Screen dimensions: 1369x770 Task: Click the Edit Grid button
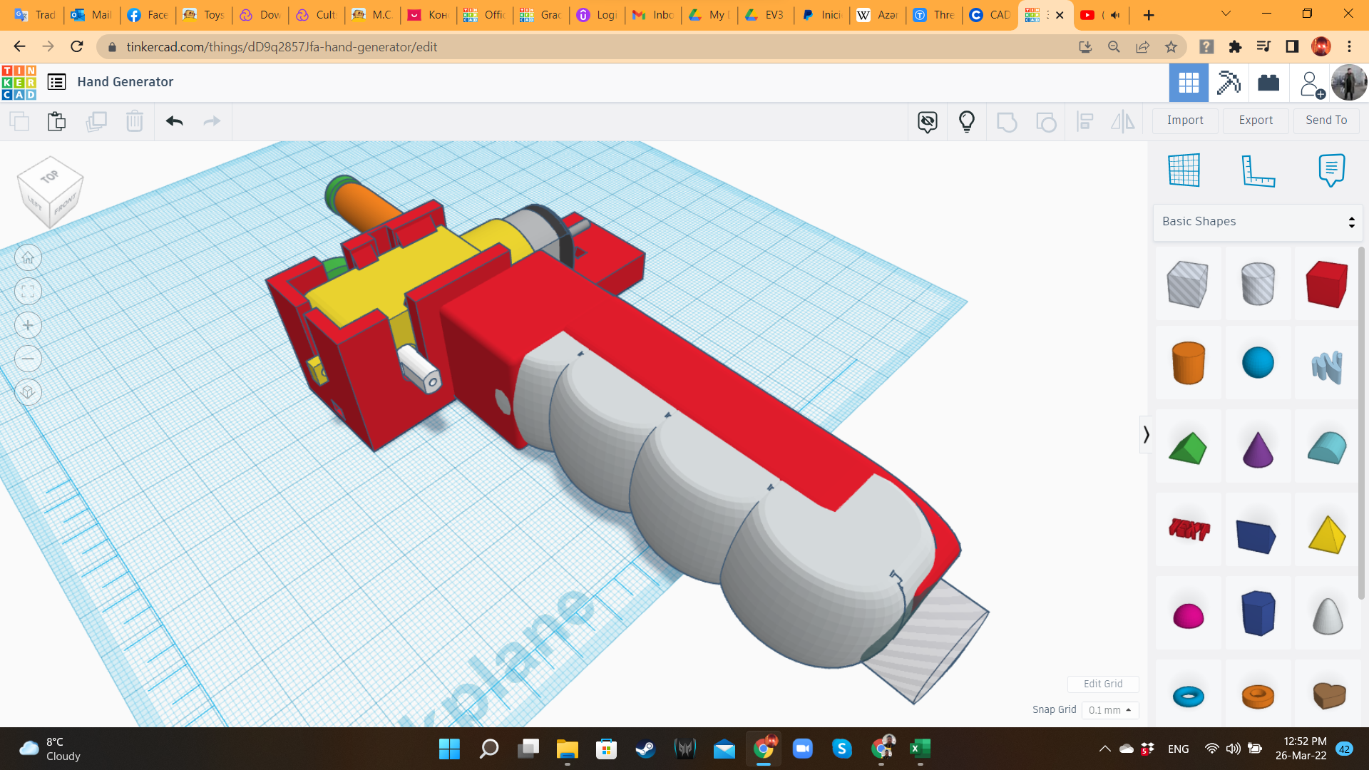click(1103, 684)
